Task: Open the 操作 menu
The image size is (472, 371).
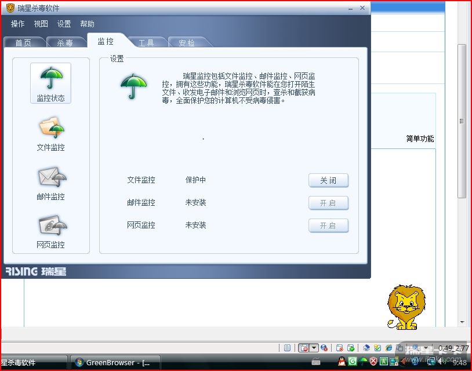Action: [17, 24]
